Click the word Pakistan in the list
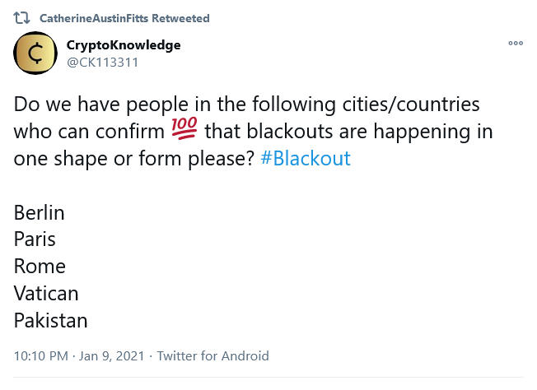The image size is (537, 390). pos(50,320)
